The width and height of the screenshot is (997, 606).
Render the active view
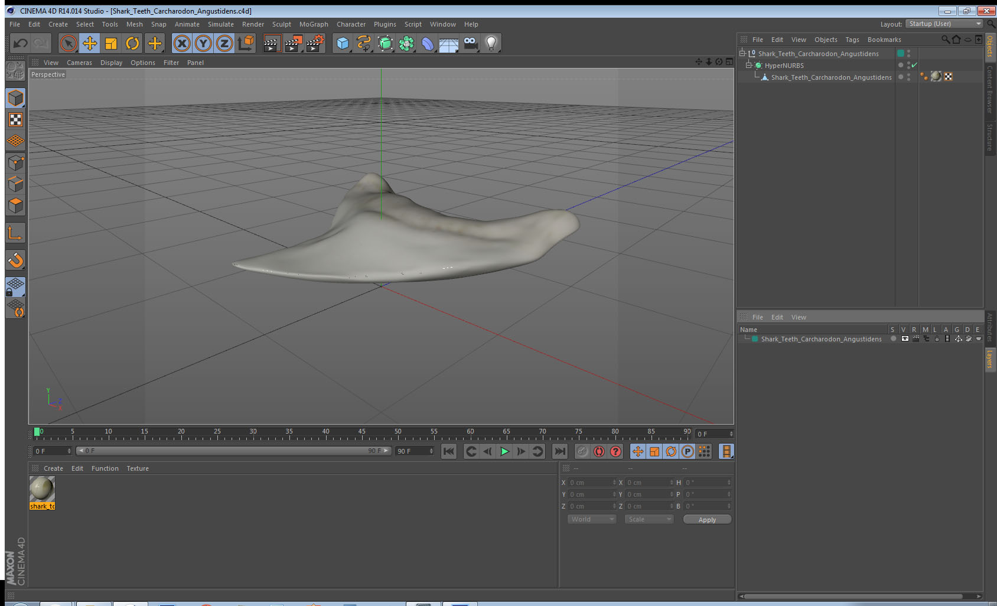(271, 43)
